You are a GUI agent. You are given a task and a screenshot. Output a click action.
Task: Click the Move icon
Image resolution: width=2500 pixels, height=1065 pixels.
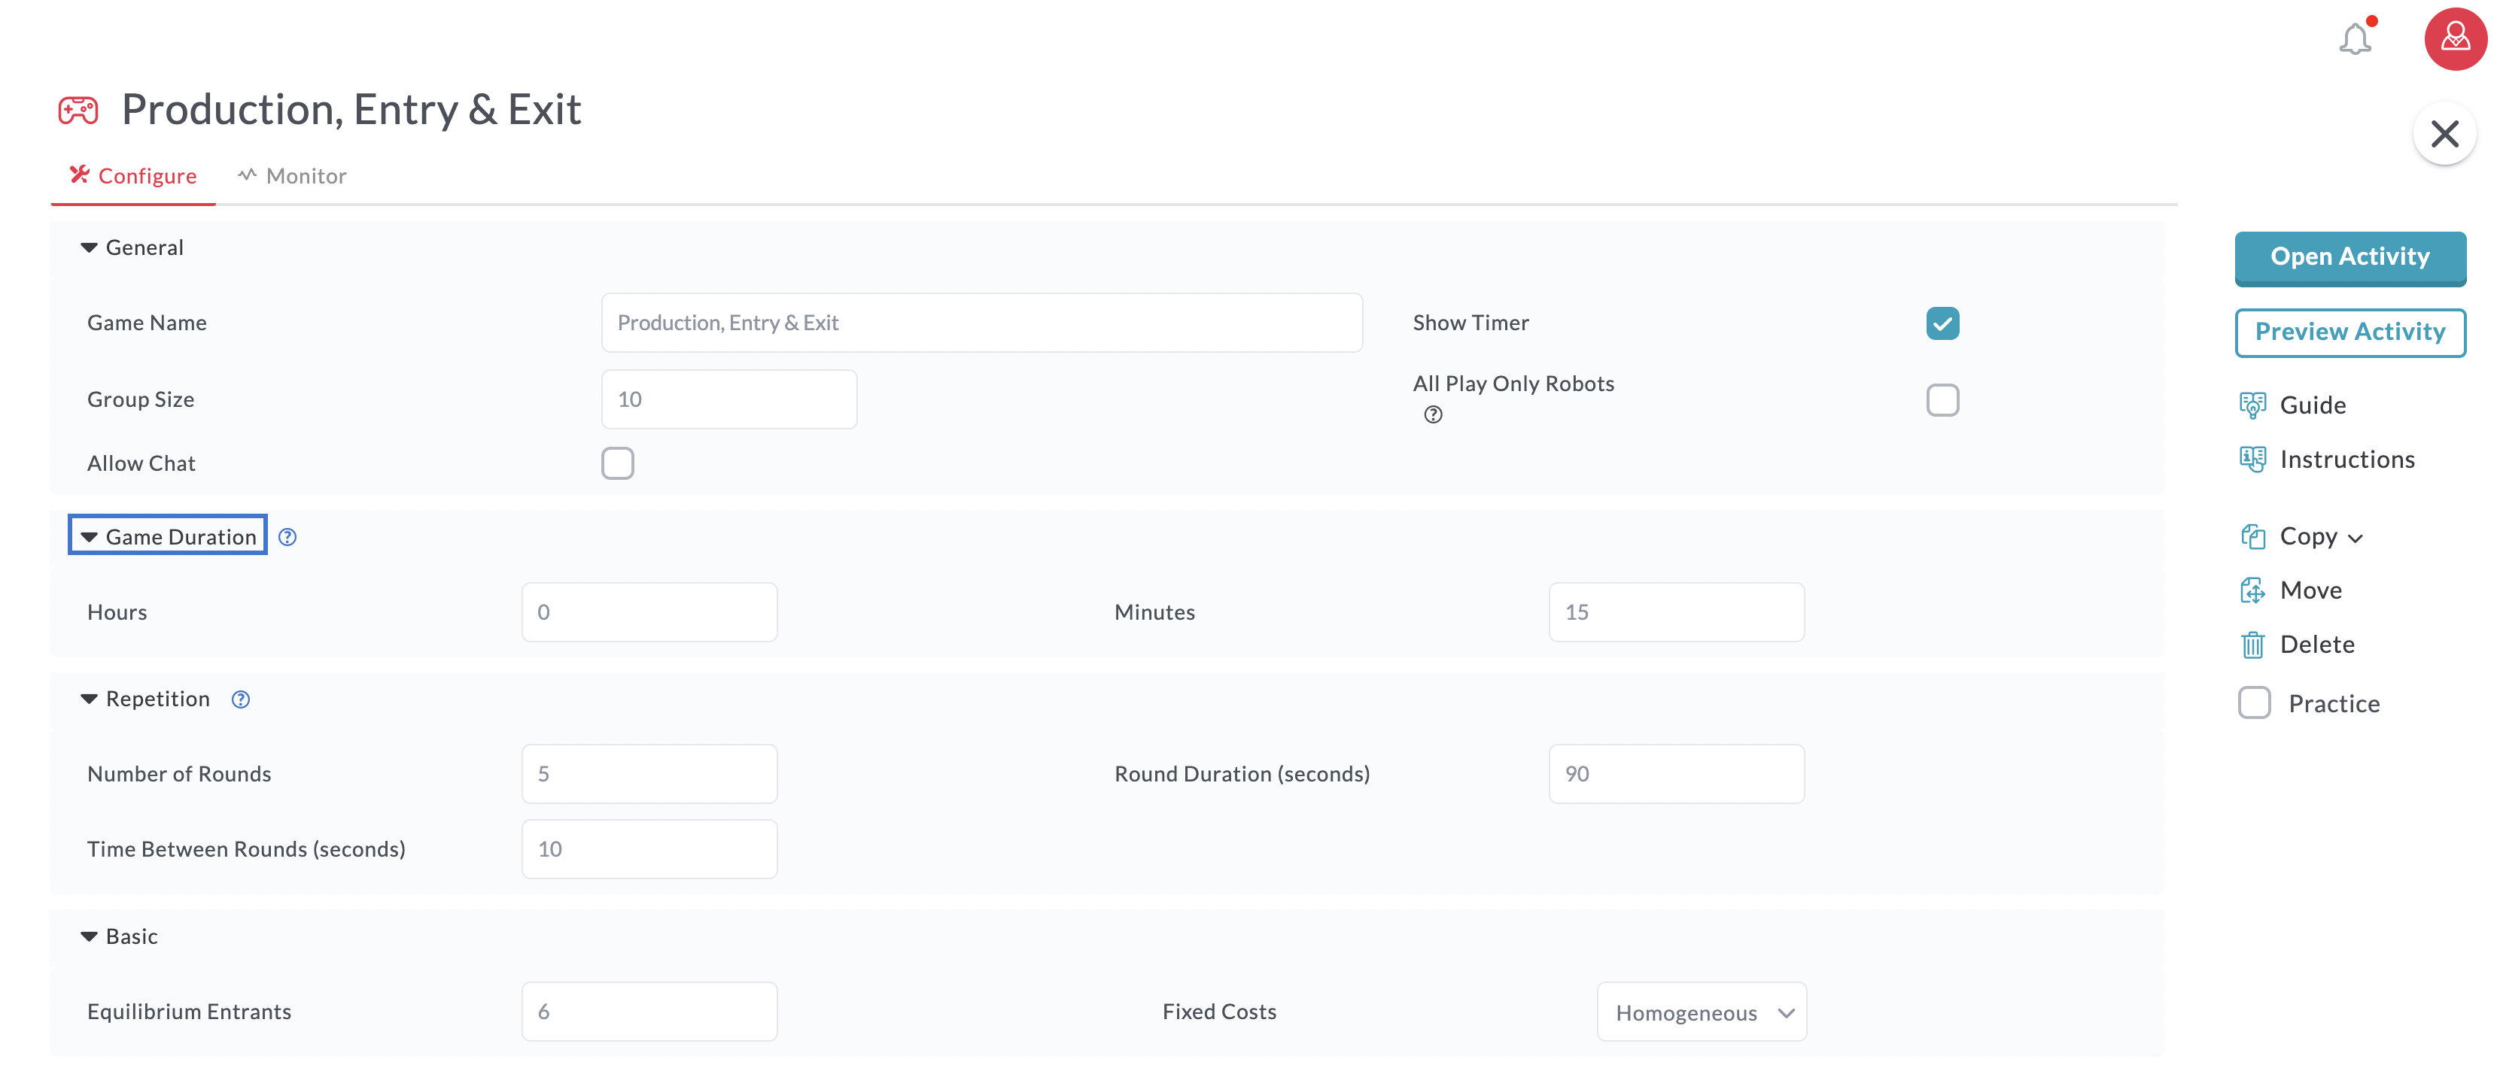click(x=2252, y=590)
